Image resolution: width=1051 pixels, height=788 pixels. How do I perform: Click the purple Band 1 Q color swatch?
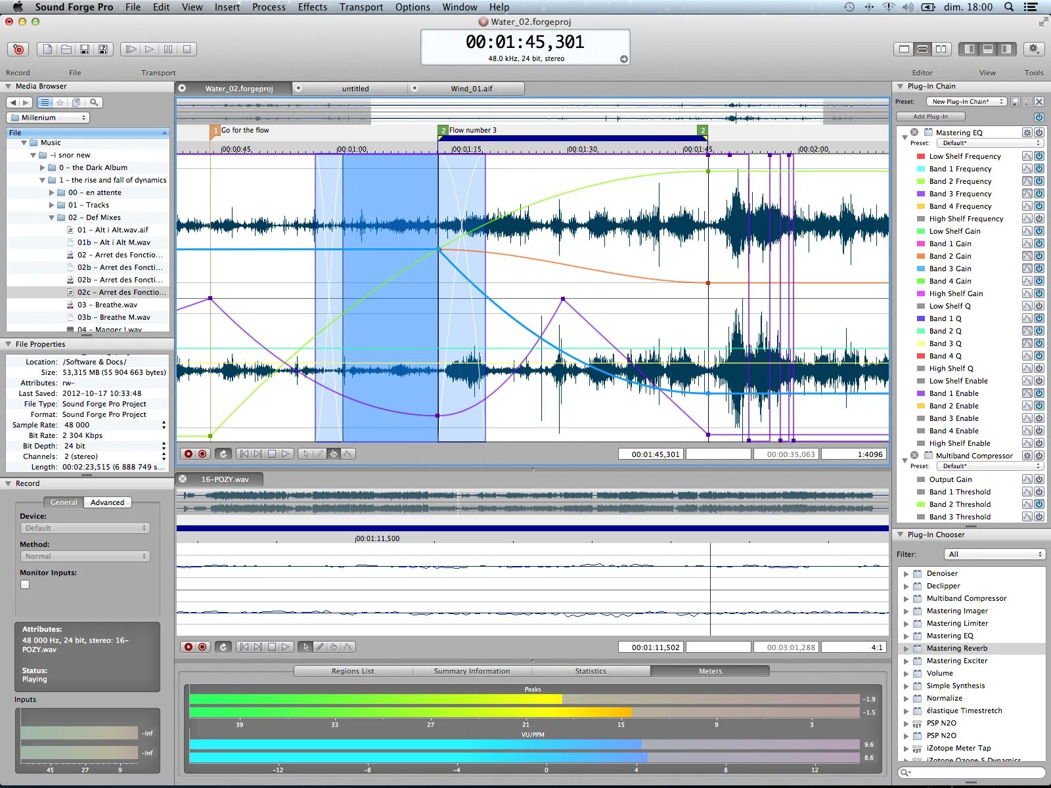click(x=921, y=318)
